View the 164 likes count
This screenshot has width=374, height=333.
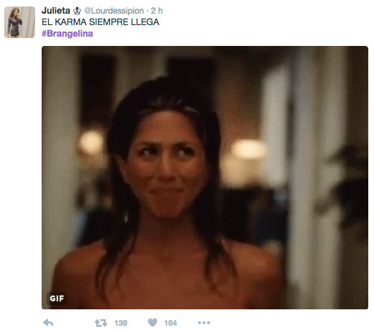[x=170, y=323]
